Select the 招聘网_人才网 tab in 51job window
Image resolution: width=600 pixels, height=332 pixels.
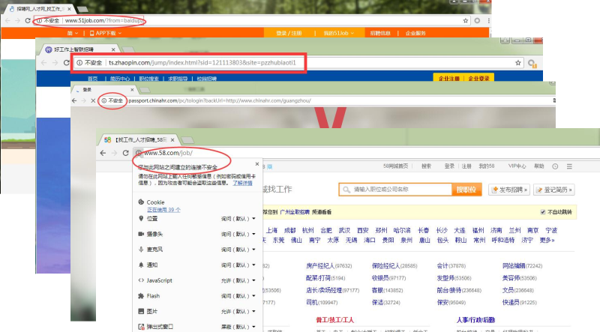click(x=40, y=9)
